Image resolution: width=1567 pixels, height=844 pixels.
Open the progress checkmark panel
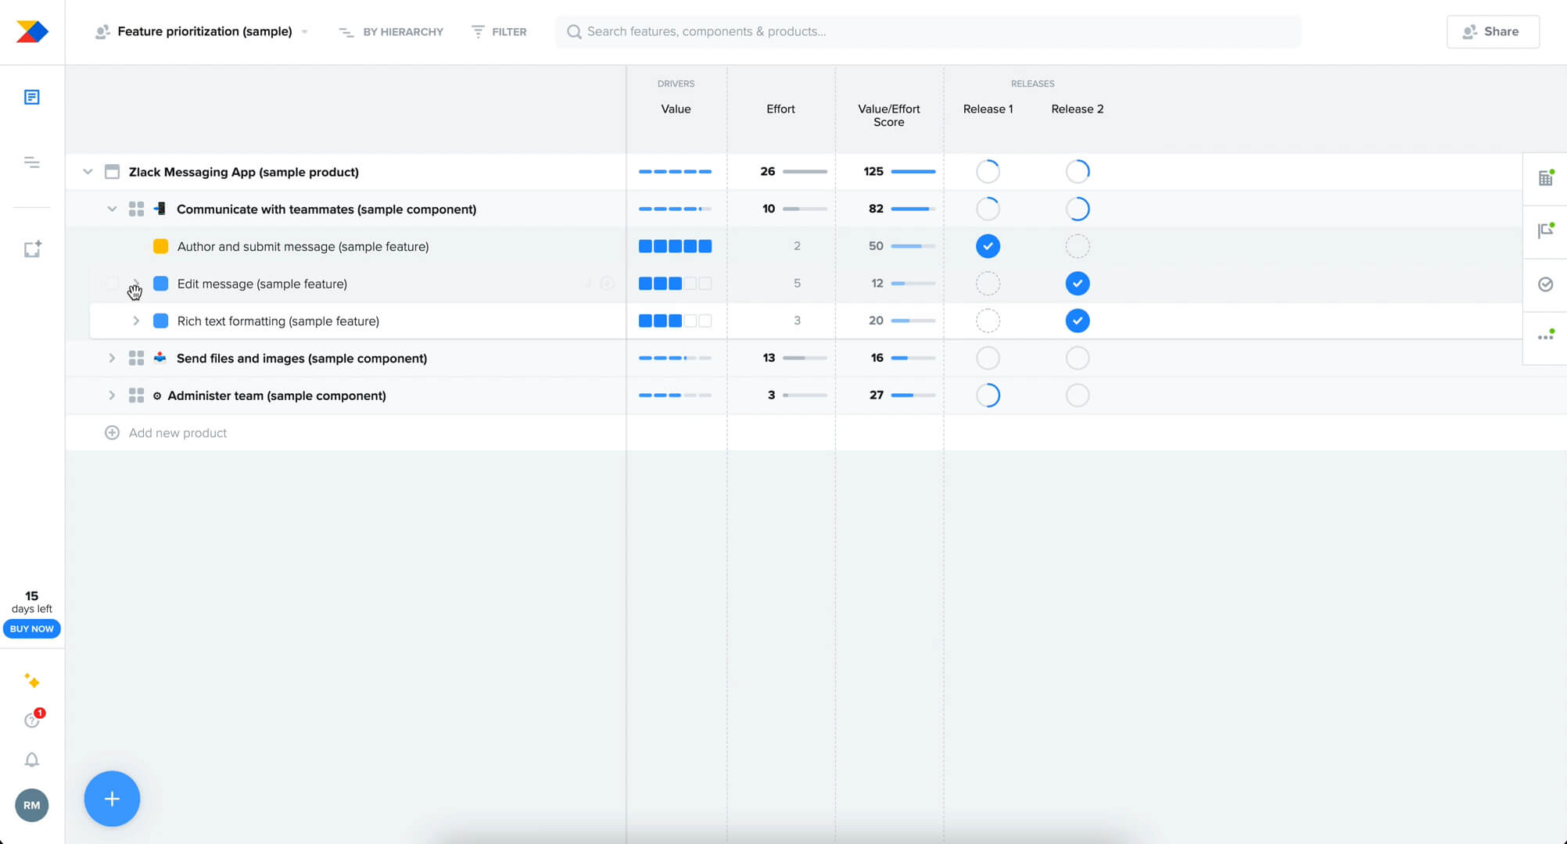click(x=1545, y=284)
